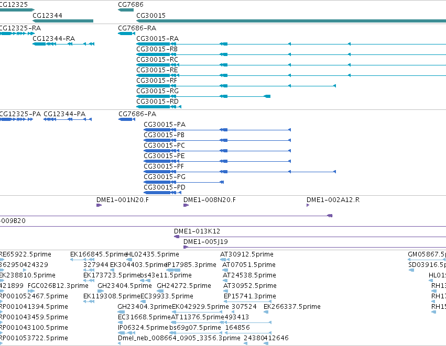The image size is (446, 346).
Task: Click the DME1-002A12.R label
Action: click(333, 200)
